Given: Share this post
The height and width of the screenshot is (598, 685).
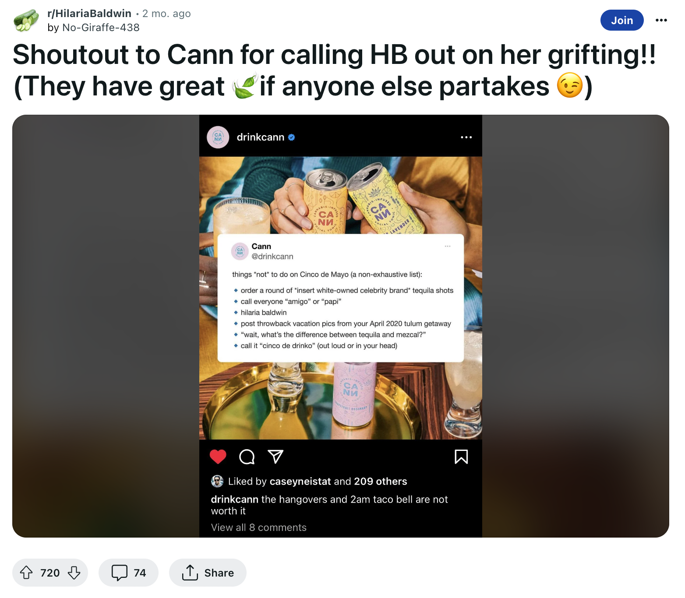Looking at the screenshot, I should 208,573.
